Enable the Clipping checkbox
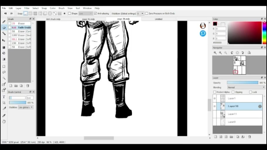The image size is (267, 150). [x=233, y=92]
